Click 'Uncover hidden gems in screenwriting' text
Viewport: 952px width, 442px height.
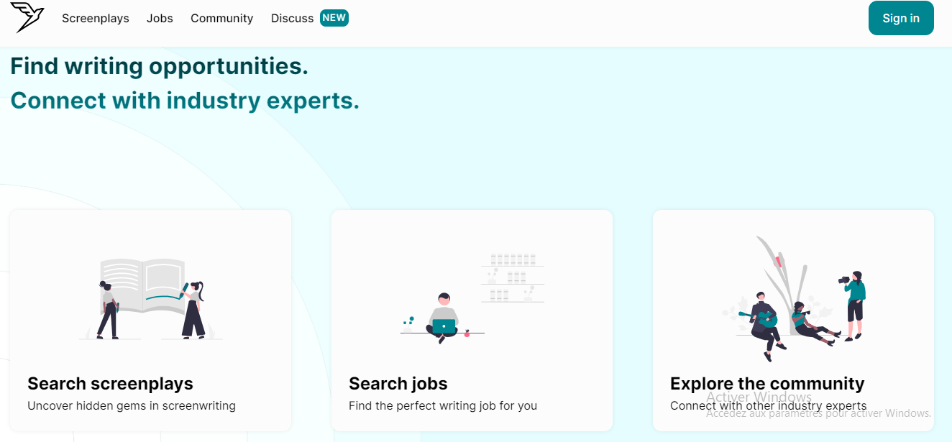coord(132,405)
